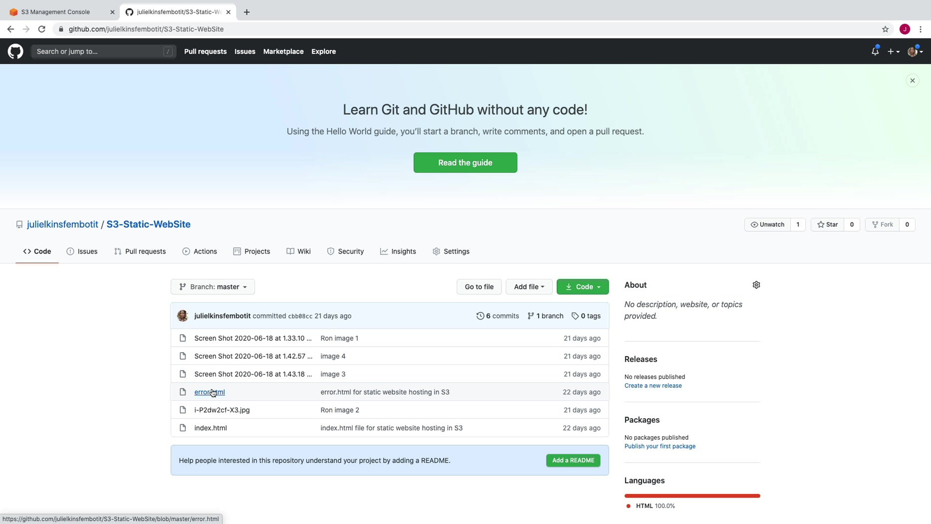The height and width of the screenshot is (524, 931).
Task: Click the Fork button
Action: point(883,225)
